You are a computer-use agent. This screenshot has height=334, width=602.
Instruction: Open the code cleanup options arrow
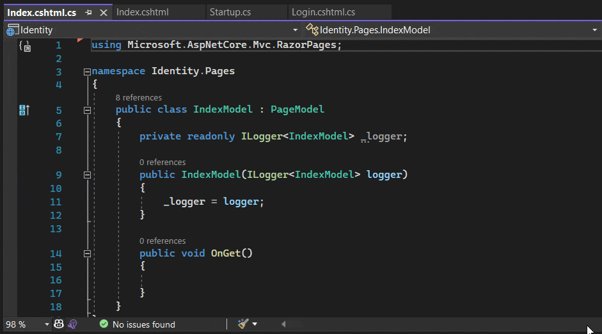point(255,324)
